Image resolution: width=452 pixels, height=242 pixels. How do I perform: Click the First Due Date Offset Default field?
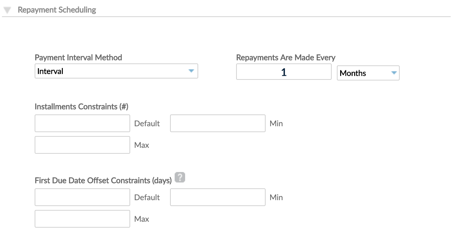[x=82, y=197]
